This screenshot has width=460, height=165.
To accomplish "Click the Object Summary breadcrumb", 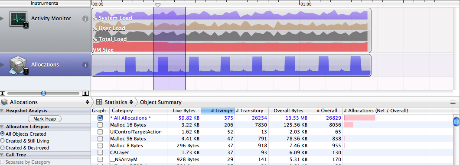I will [161, 102].
